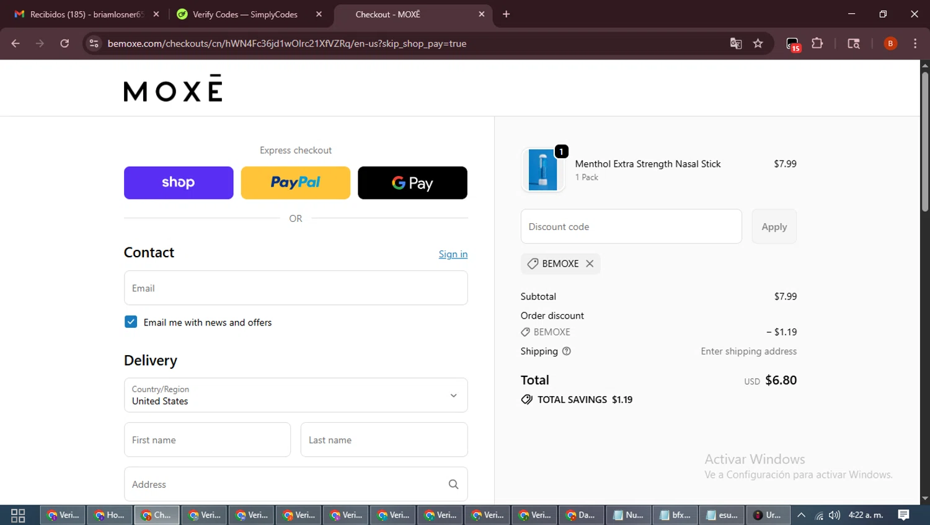Open the 'Ur...' taskbar app

[768, 515]
